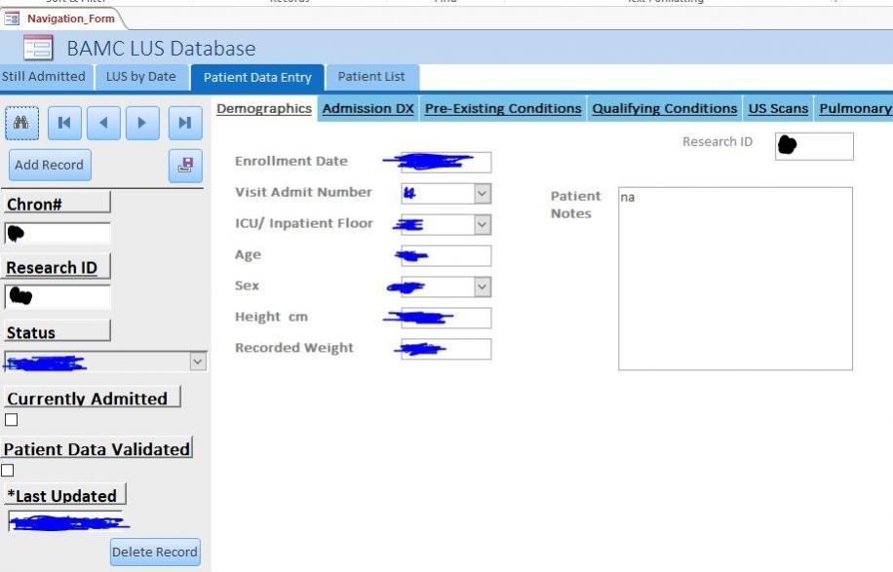893x572 pixels.
Task: Open the LUS by Date tab
Action: (x=140, y=77)
